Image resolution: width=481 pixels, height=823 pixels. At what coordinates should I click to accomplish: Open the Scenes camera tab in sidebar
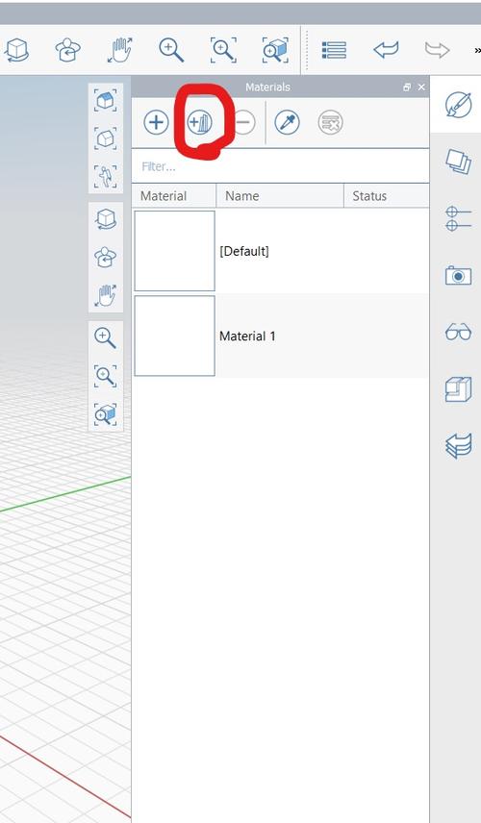(x=459, y=275)
